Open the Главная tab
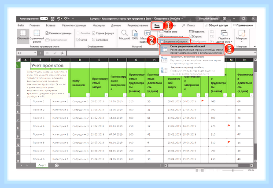 point(34,26)
